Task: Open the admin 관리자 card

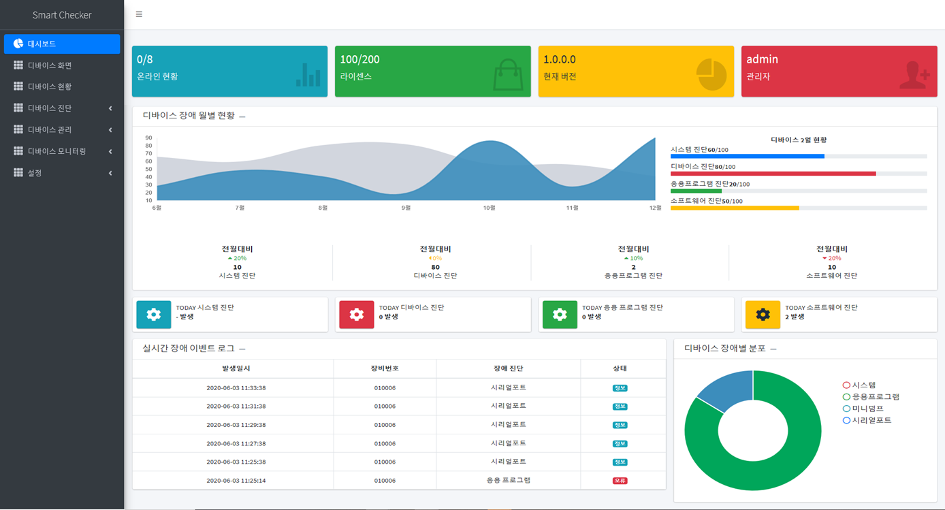Action: [x=839, y=71]
